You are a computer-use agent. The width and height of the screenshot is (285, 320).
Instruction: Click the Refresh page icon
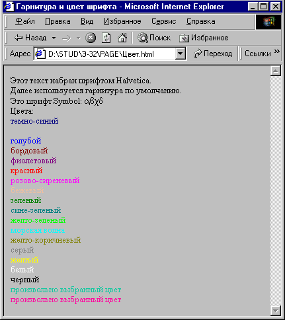click(x=106, y=38)
